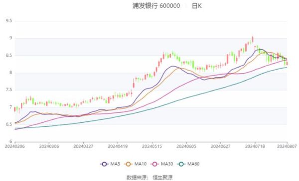
Task: Toggle the MA10 legend item
Action: point(136,164)
